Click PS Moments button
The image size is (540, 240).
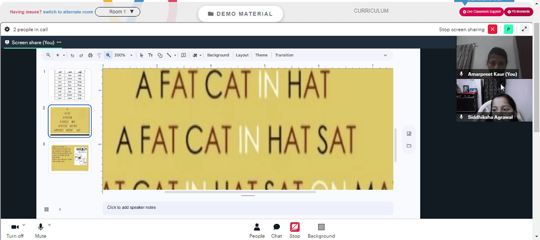pyautogui.click(x=518, y=12)
